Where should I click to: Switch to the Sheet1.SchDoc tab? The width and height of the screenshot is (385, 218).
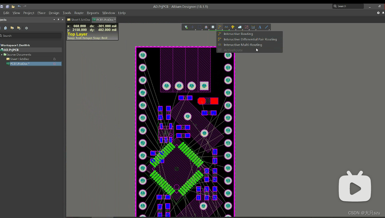79,20
